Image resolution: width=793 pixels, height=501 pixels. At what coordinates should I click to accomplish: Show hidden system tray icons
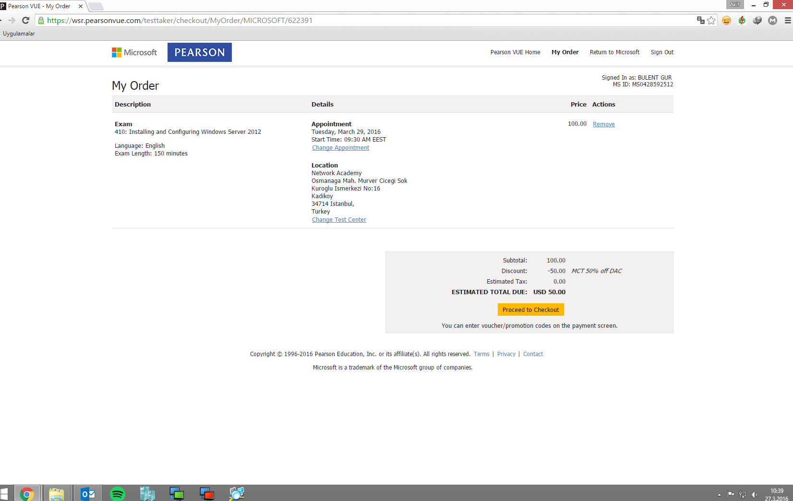pyautogui.click(x=719, y=495)
